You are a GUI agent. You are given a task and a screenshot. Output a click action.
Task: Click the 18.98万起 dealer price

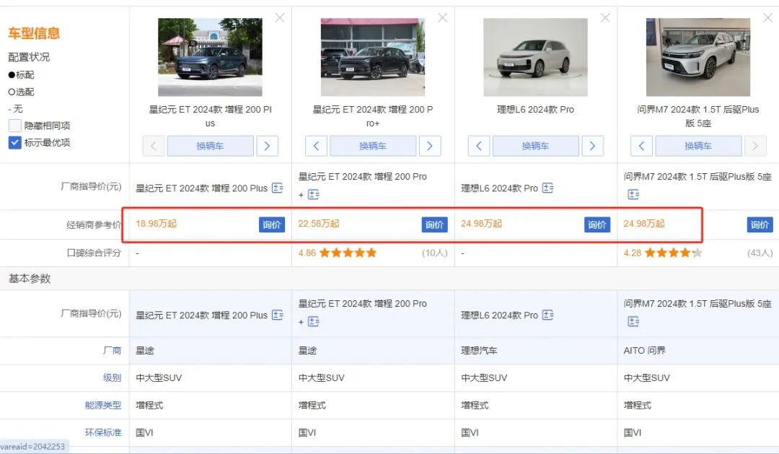157,224
